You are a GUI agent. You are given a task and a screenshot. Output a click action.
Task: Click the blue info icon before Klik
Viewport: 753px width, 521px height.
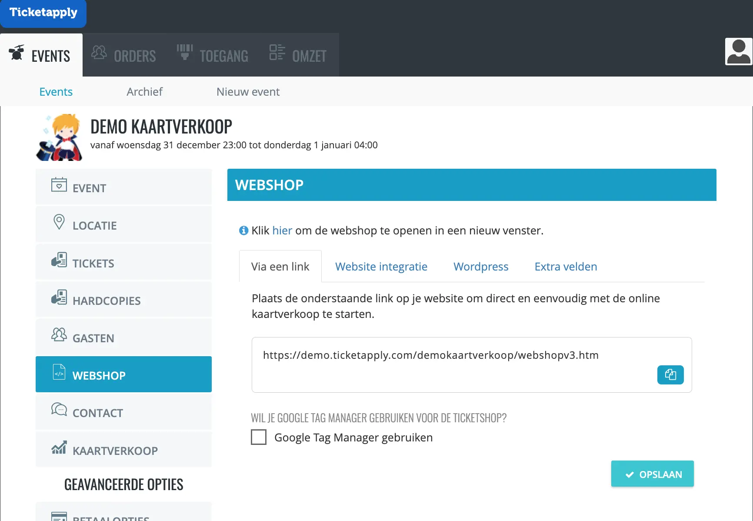coord(243,230)
